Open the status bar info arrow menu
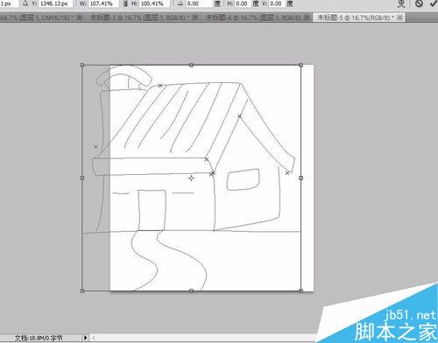Viewport: 438px width, 343px height. point(85,338)
